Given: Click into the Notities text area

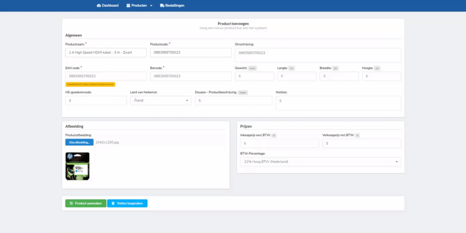Looking at the screenshot, I should click(338, 103).
